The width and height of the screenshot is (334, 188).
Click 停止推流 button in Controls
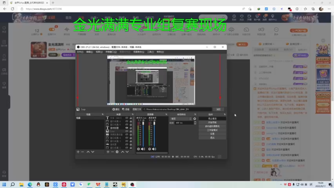[212, 119]
